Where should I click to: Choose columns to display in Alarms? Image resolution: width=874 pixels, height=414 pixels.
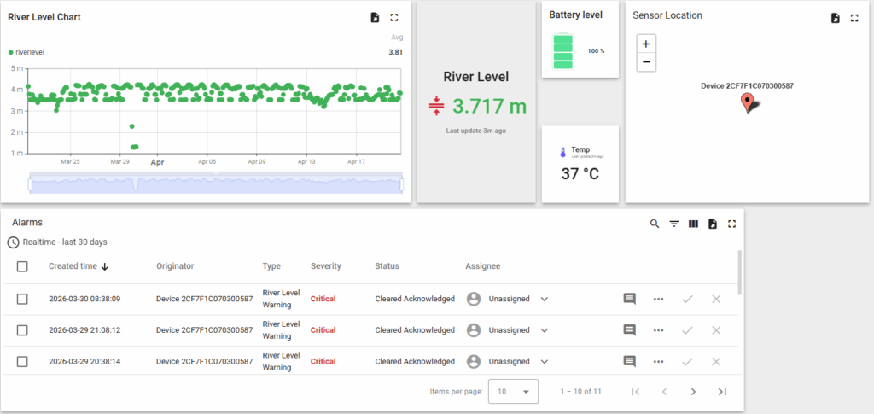click(x=693, y=224)
